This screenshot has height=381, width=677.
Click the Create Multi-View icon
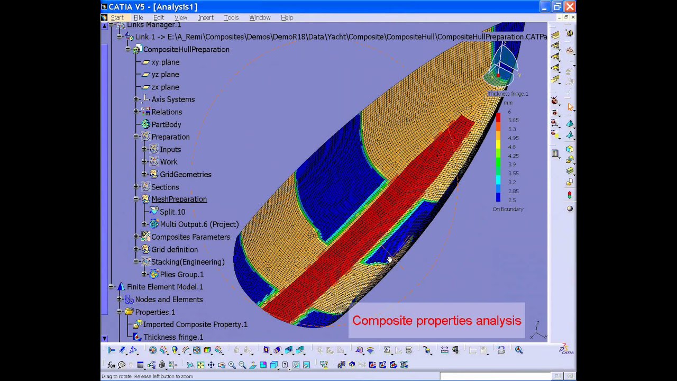coord(263,365)
